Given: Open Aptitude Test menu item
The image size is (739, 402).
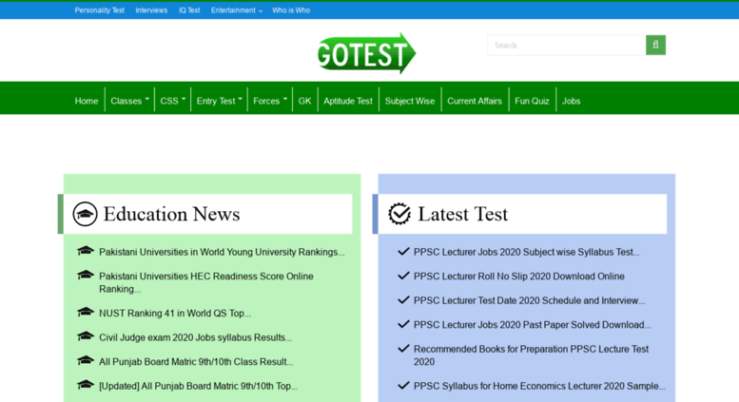Looking at the screenshot, I should (x=348, y=101).
